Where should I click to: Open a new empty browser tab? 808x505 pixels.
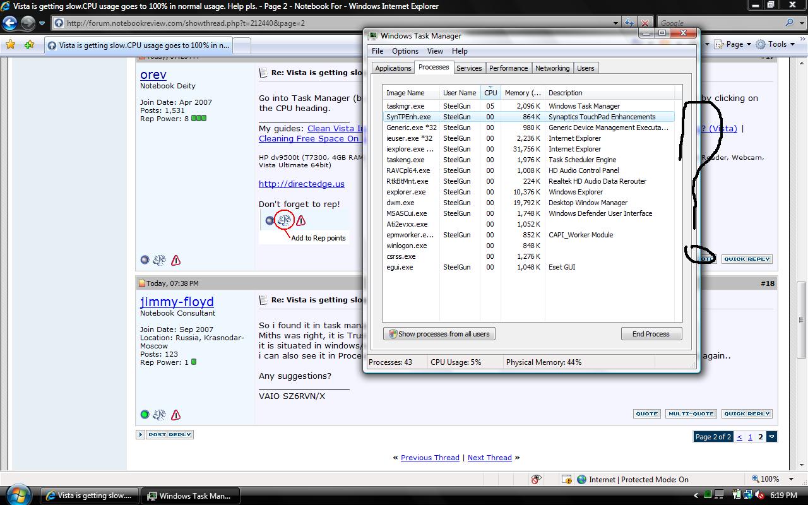point(242,45)
